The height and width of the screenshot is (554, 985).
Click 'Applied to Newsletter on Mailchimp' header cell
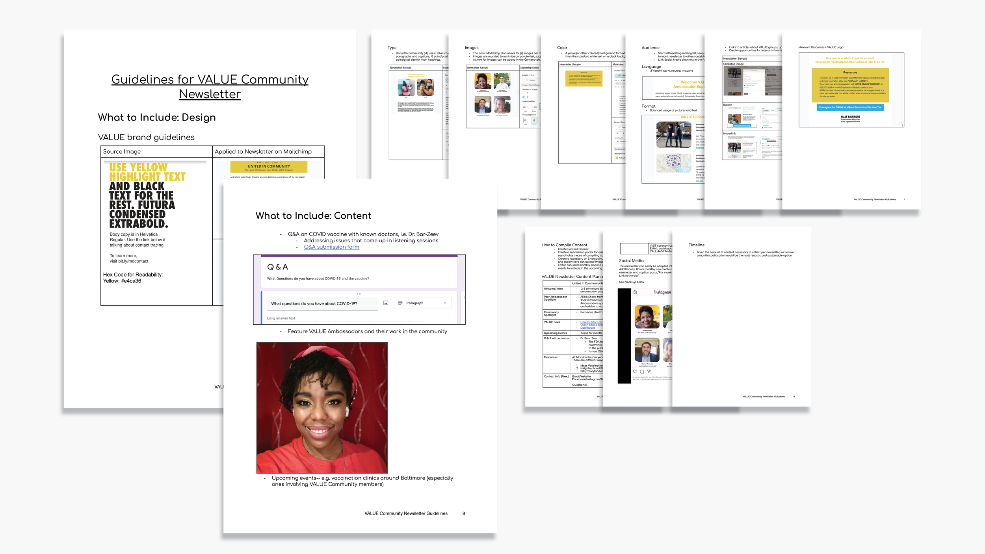[268, 152]
